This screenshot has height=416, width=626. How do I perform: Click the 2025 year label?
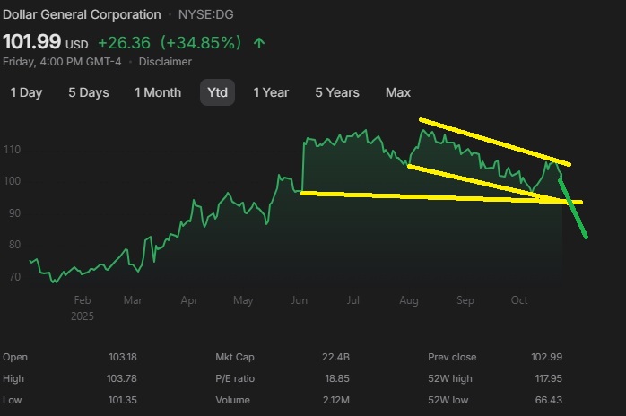tap(83, 316)
